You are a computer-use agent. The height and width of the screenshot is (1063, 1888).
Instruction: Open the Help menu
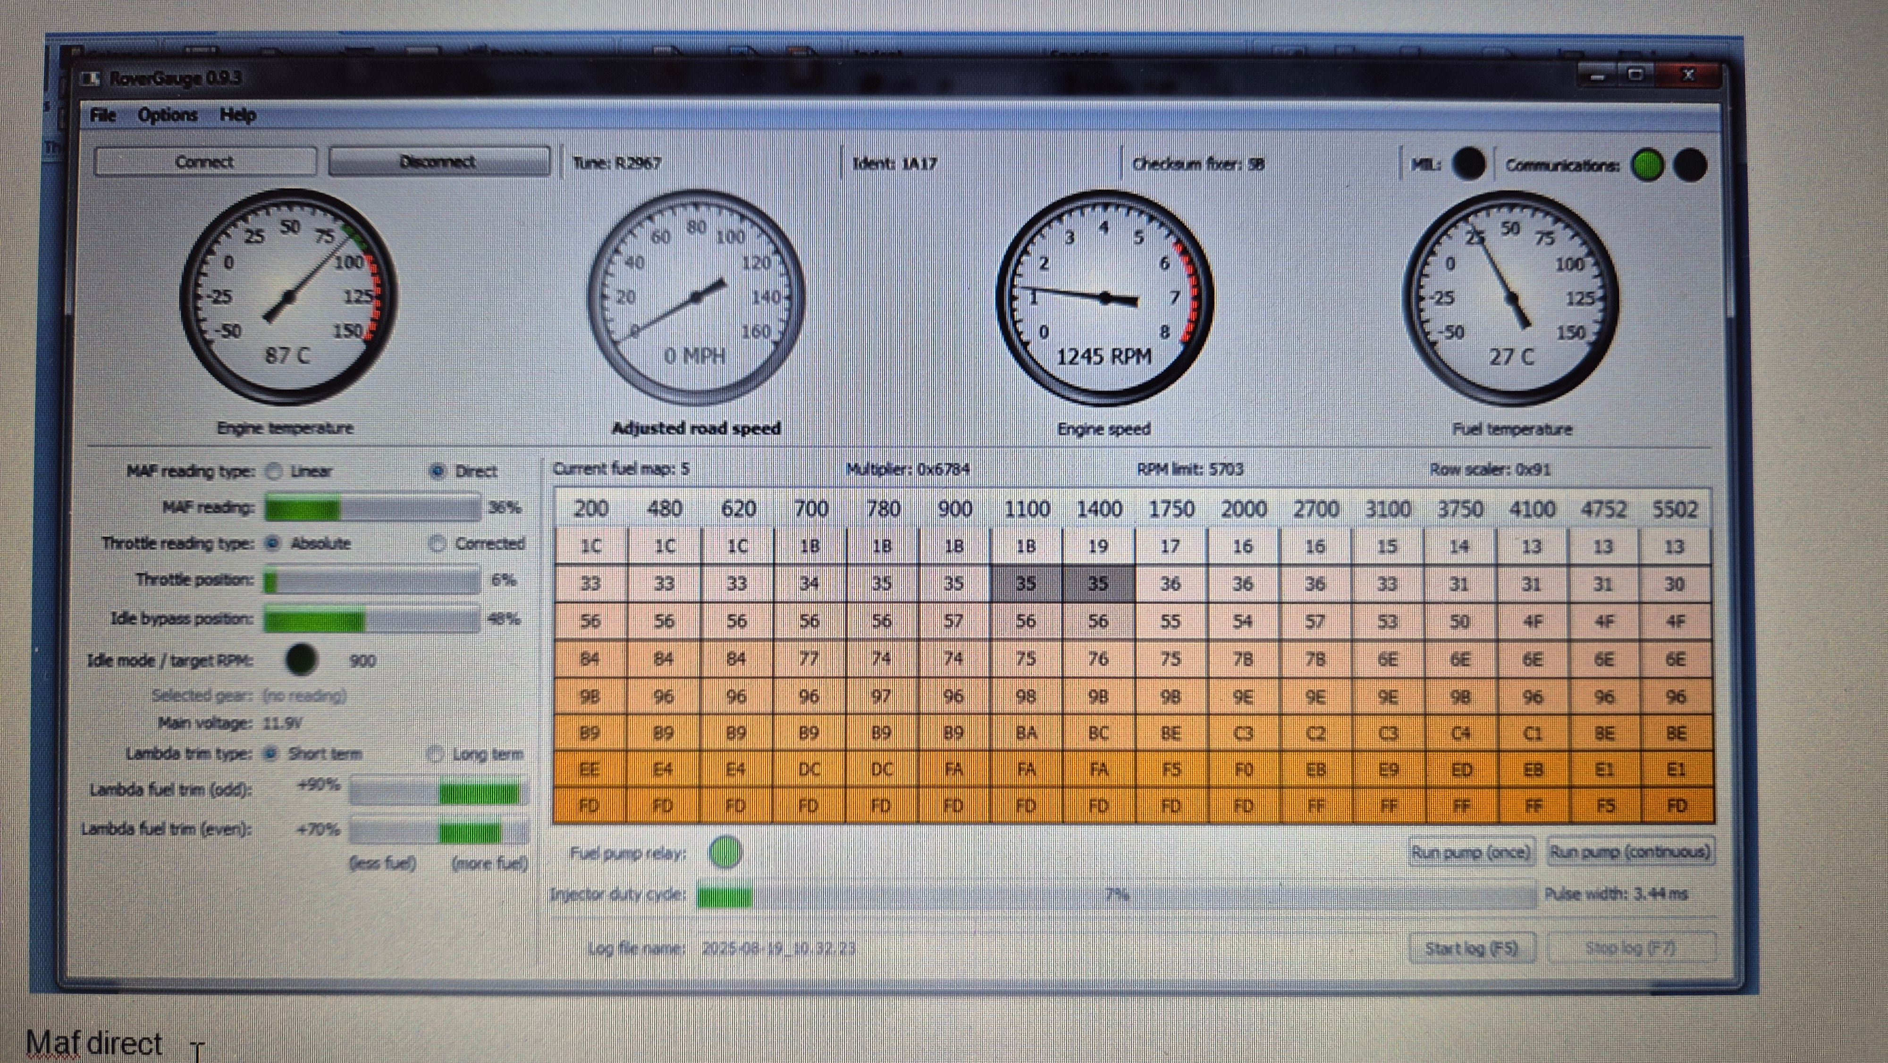tap(237, 115)
